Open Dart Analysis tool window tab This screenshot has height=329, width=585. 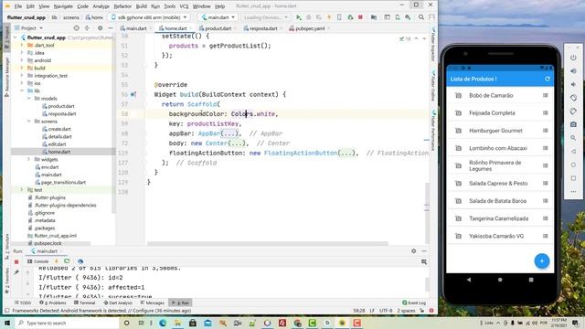118,302
